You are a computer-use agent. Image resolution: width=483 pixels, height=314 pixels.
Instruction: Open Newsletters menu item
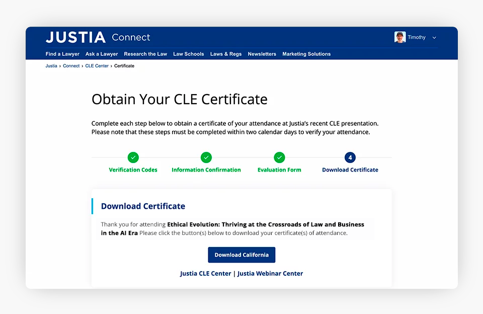(262, 54)
